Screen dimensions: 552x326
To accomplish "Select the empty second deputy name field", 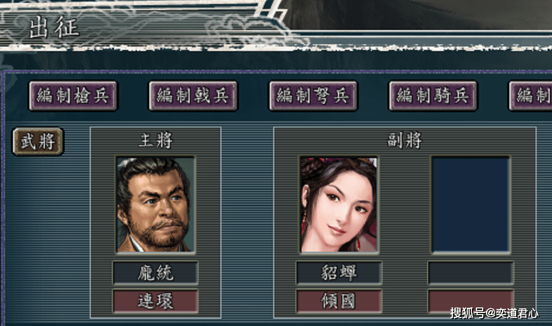I will click(x=471, y=273).
